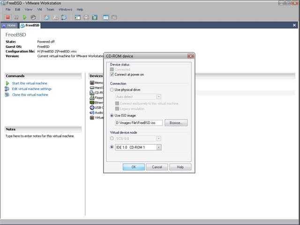The height and width of the screenshot is (225, 300).
Task: Click Browse... for the ISO image
Action: [176, 123]
